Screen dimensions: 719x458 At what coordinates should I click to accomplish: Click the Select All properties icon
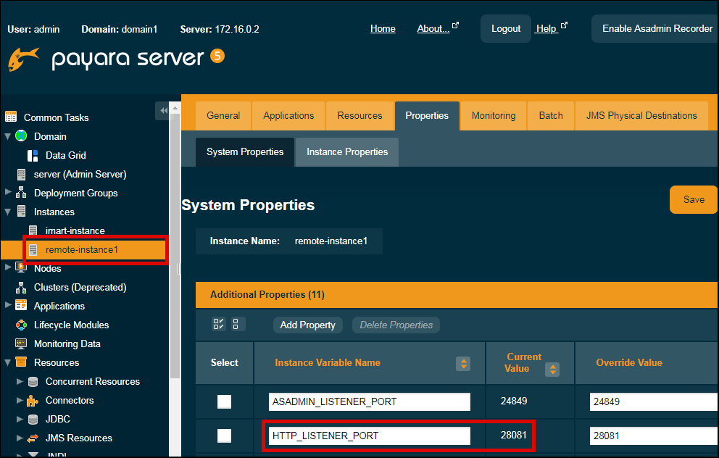(219, 325)
